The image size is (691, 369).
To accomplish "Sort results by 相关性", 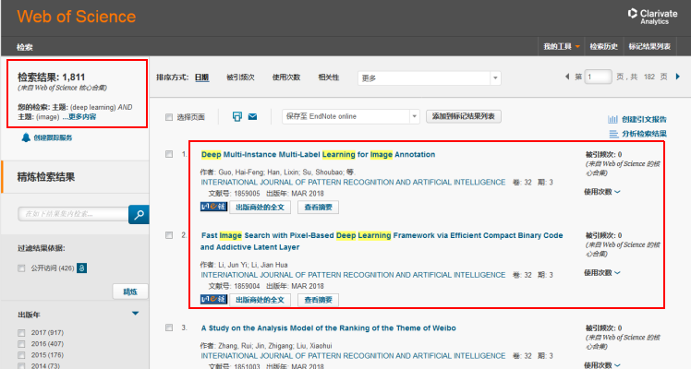I will [329, 77].
